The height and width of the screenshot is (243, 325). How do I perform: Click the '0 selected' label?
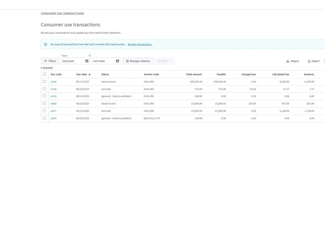pyautogui.click(x=47, y=68)
